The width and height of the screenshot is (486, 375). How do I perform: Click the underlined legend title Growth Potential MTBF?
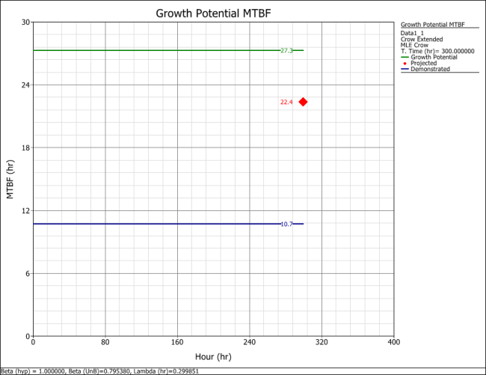(x=432, y=25)
